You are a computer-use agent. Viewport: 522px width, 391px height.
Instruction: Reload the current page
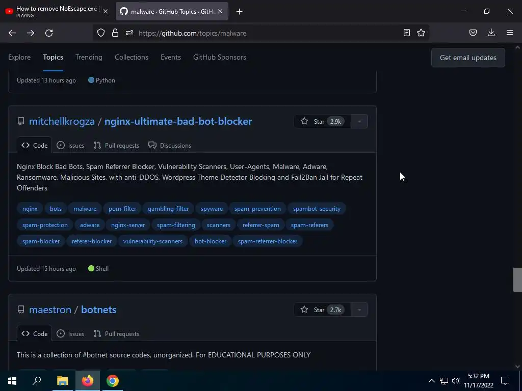coord(49,33)
